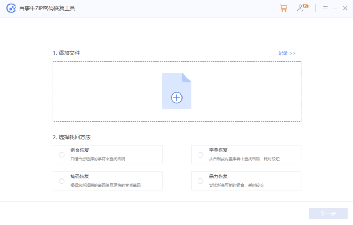
Task: Open the shopping cart
Action: (283, 7)
